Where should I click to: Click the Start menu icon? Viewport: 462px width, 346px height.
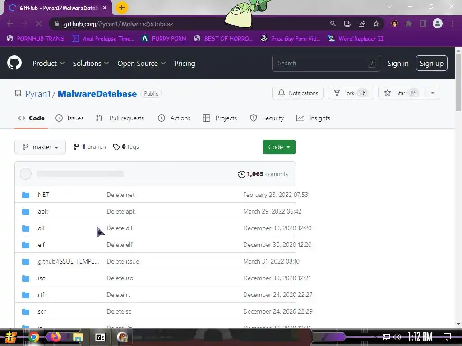click(x=10, y=337)
